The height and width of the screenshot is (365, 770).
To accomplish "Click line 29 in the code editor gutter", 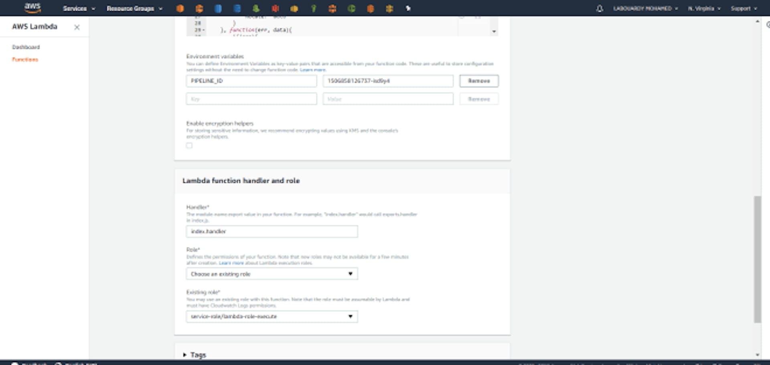I will pos(198,30).
